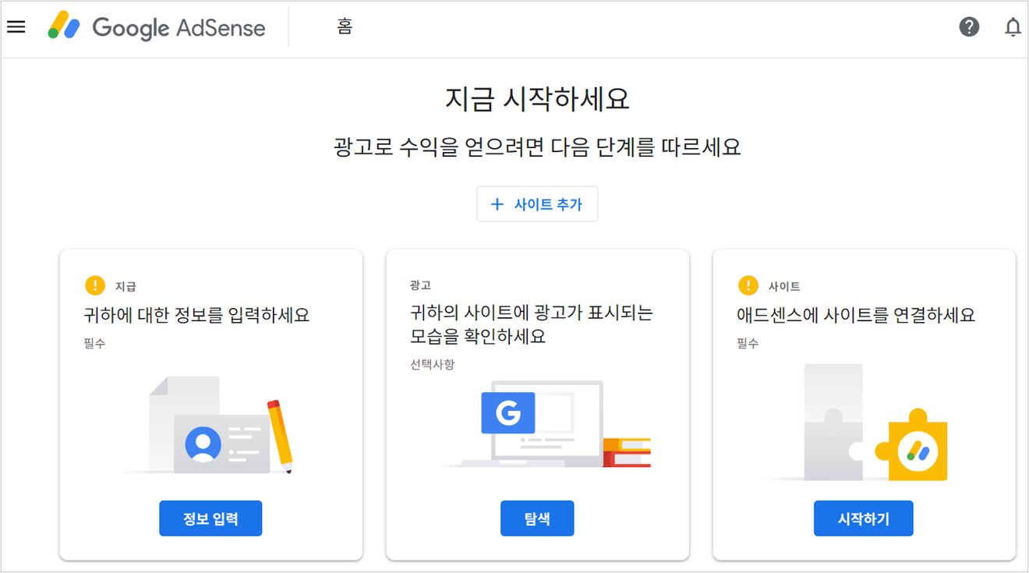
Task: Click the 사이트 추가 button
Action: click(x=537, y=204)
